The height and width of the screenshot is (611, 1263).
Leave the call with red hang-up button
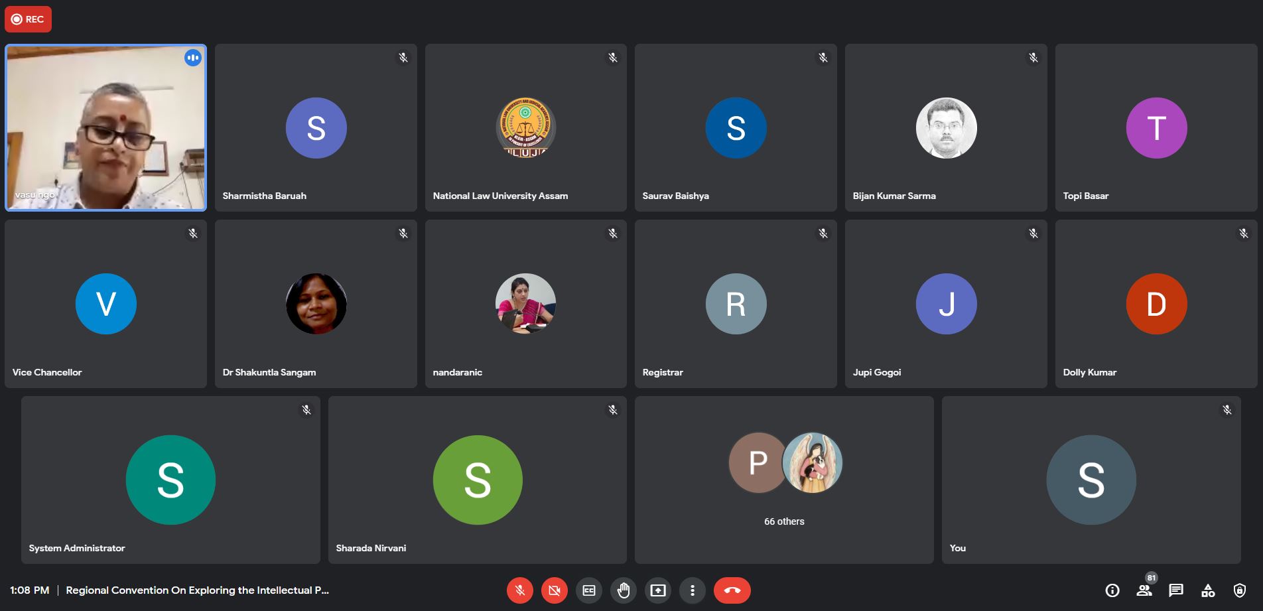pos(732,590)
